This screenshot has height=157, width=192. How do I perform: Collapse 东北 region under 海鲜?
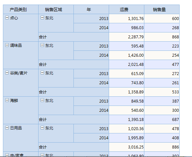(x=42, y=100)
